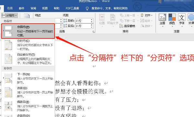Click the 段后 spacing-after icon
This screenshot has height=117, width=194.
point(65,26)
